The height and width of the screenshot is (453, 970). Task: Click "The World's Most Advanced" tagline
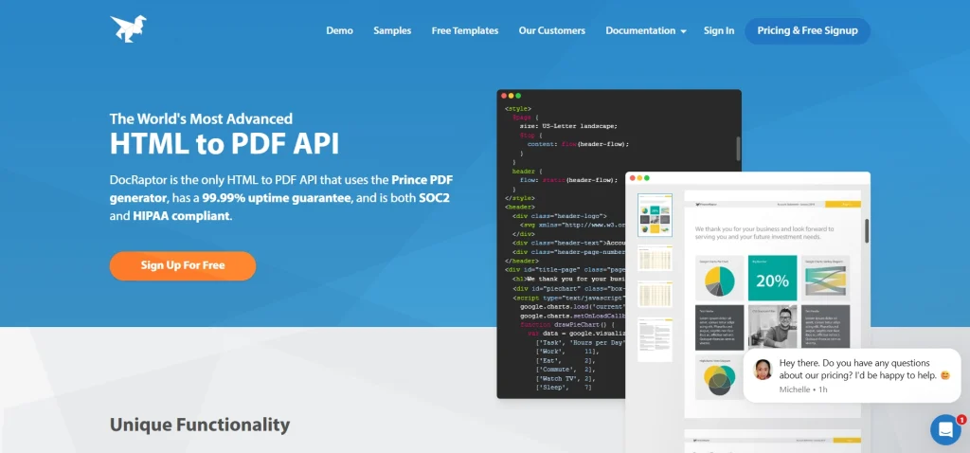201,118
